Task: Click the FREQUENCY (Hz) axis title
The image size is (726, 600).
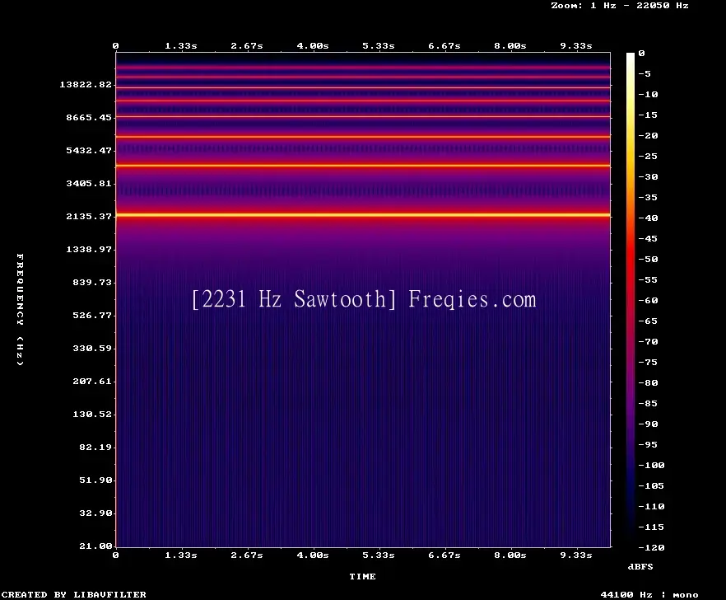Action: pyautogui.click(x=20, y=309)
